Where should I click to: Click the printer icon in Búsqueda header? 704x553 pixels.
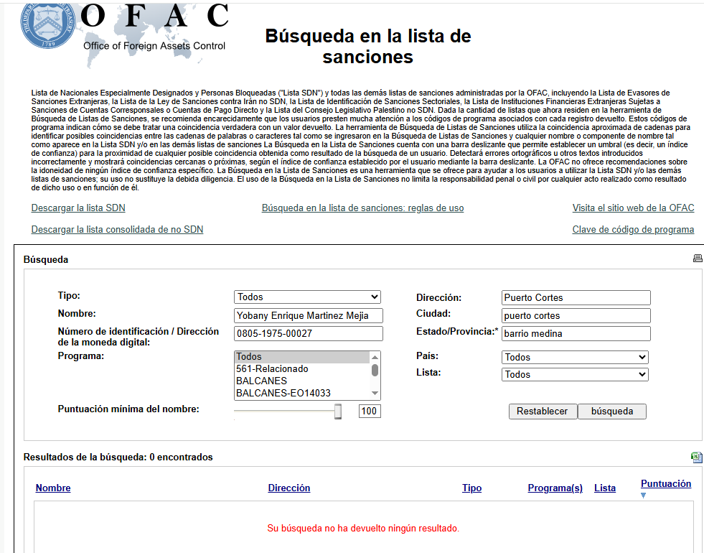(698, 259)
